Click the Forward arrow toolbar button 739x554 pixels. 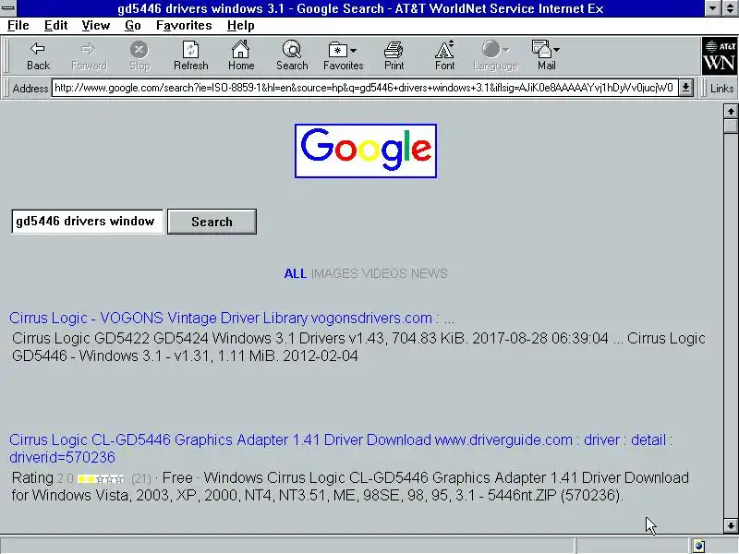pos(89,55)
